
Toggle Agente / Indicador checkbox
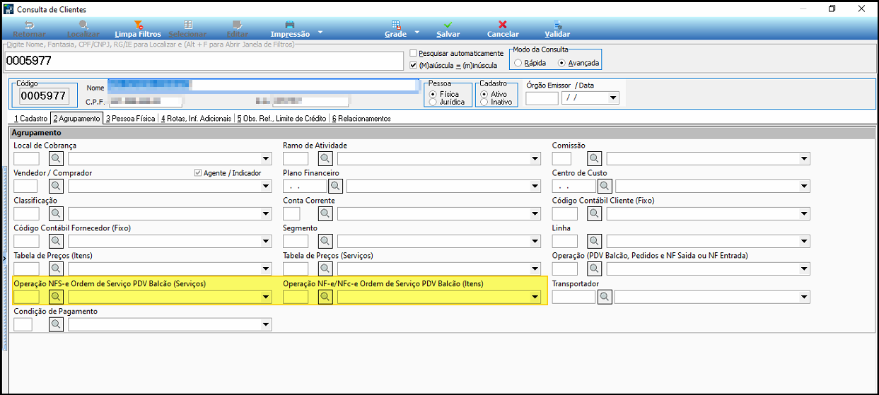coord(198,173)
